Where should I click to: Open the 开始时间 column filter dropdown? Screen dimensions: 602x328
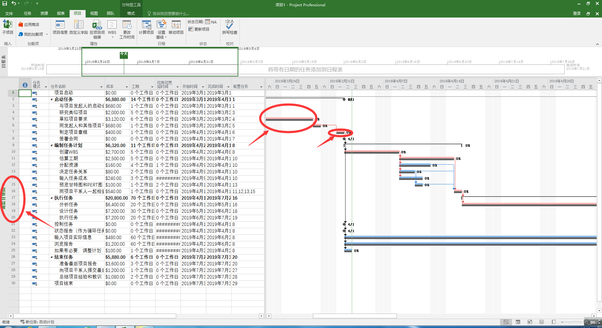pyautogui.click(x=203, y=87)
